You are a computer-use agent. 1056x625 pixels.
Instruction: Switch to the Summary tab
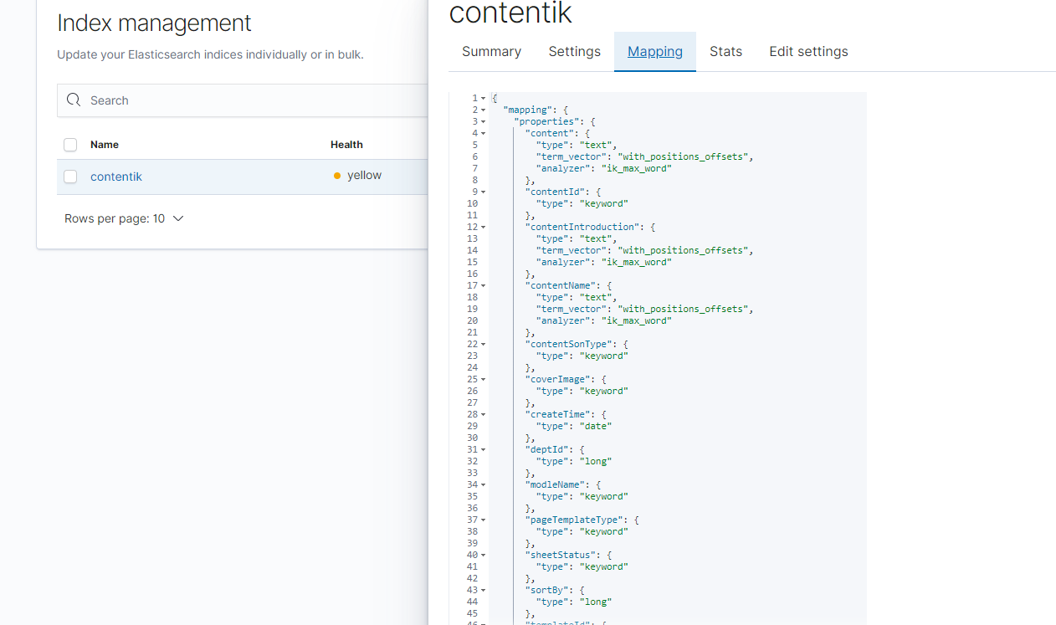[491, 52]
